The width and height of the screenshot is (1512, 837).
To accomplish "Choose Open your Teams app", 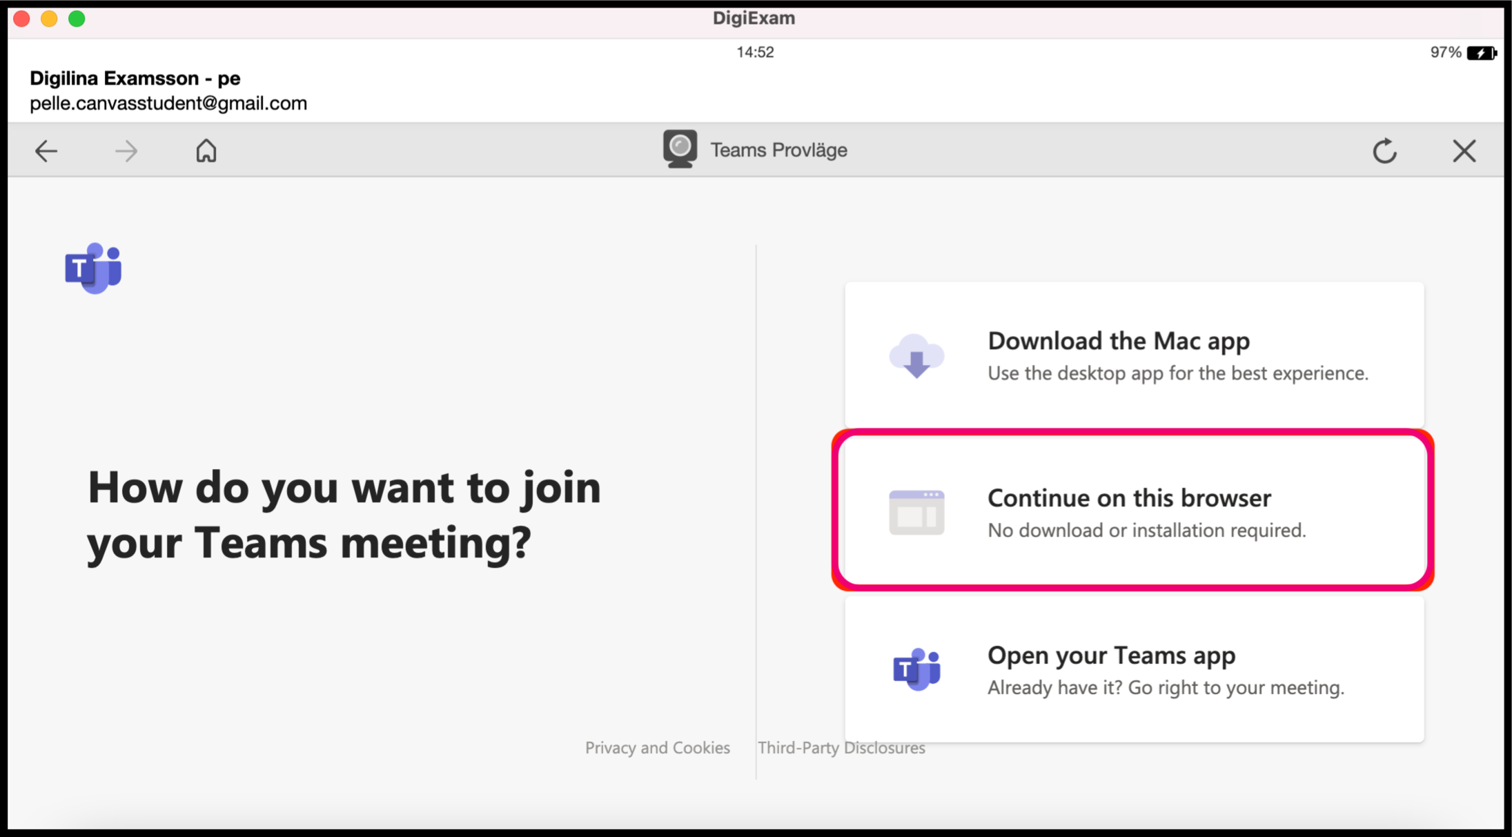I will [x=1134, y=669].
